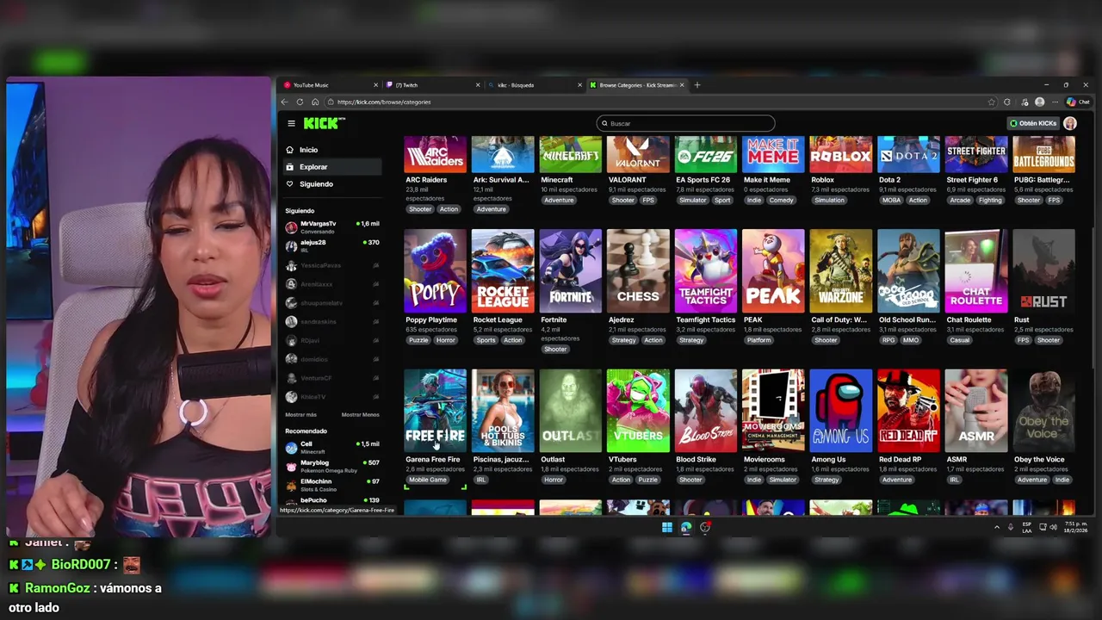The width and height of the screenshot is (1102, 620).
Task: Click ARC Raiders category title
Action: pos(426,180)
